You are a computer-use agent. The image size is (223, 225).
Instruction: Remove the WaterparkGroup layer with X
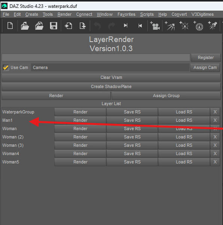pyautogui.click(x=215, y=112)
